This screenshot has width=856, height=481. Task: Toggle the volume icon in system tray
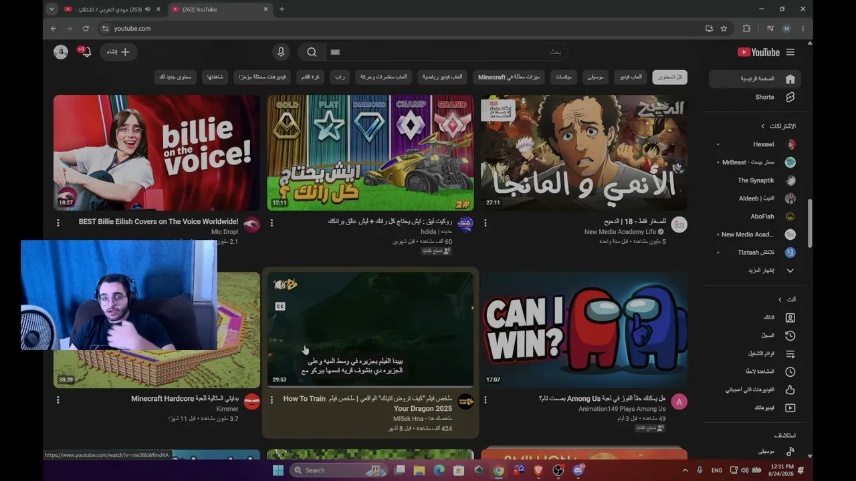click(745, 470)
